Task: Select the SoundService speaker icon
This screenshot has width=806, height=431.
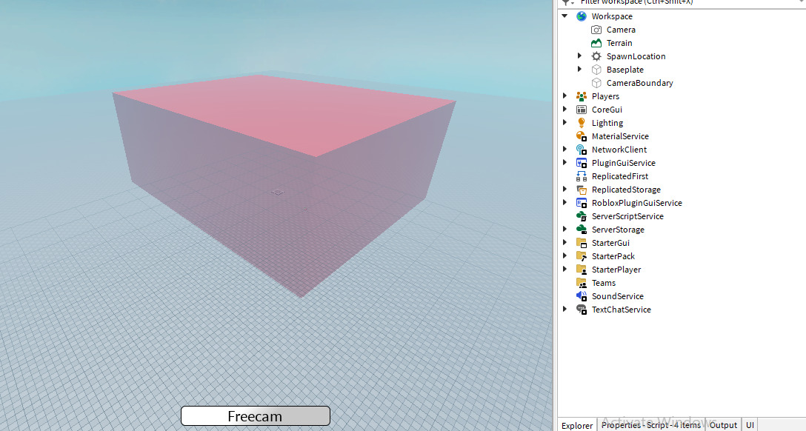Action: tap(582, 296)
